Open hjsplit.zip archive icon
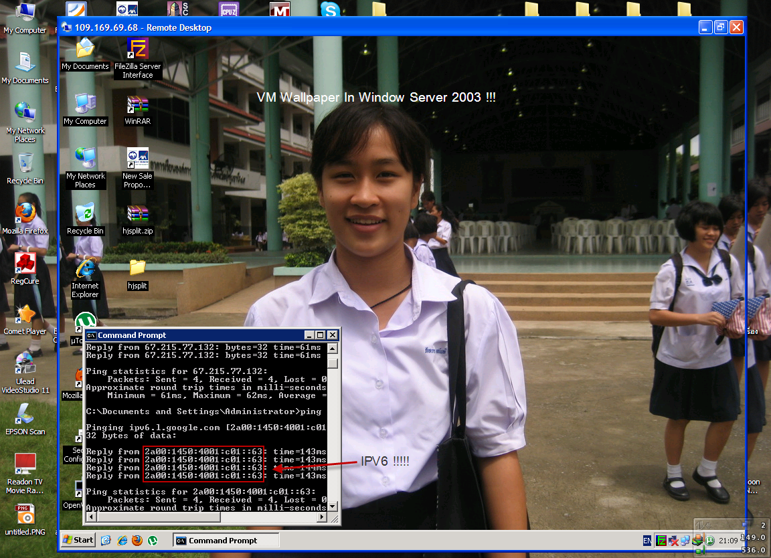 (138, 219)
